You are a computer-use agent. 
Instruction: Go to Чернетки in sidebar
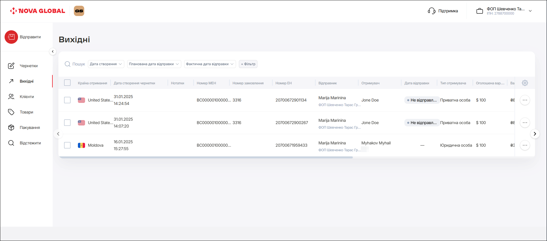coord(28,66)
